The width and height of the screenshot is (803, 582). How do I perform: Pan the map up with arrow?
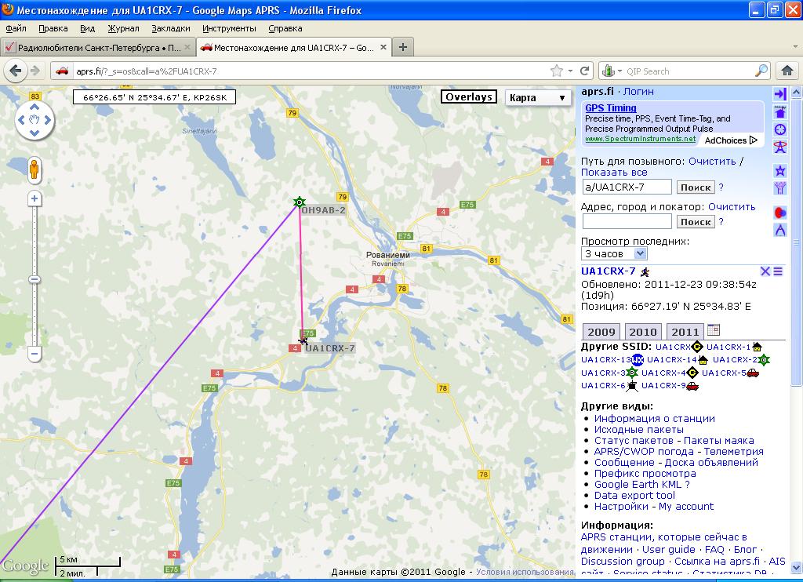(x=35, y=107)
